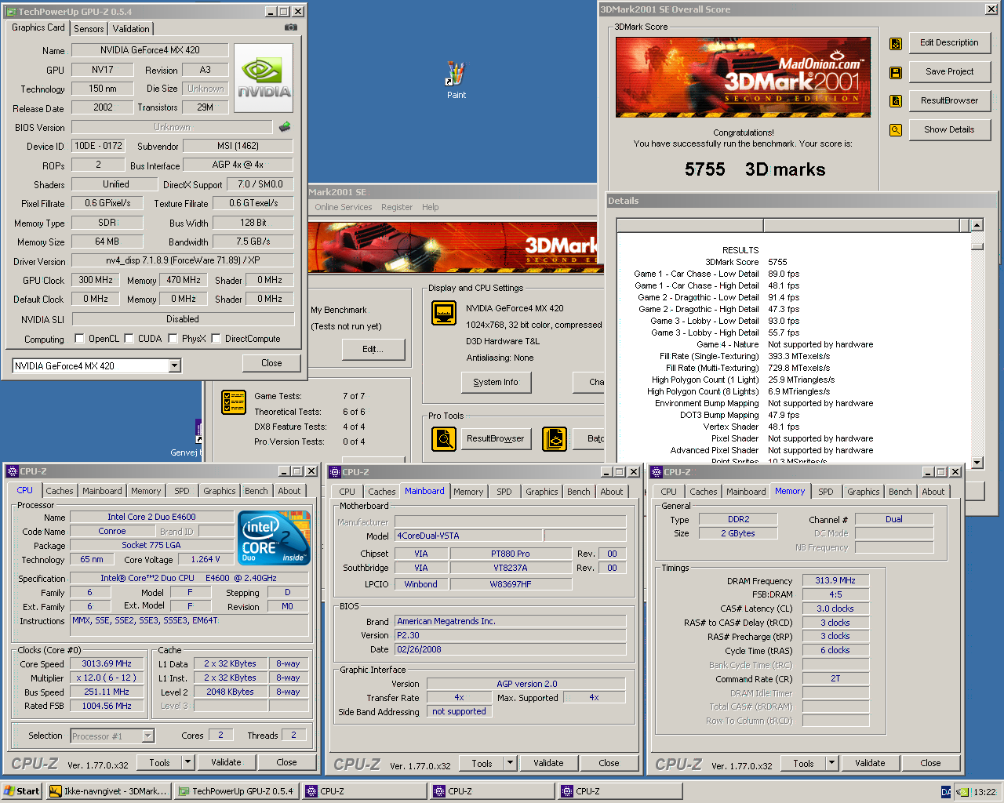Open the Paint desktop shortcut
This screenshot has width=1004, height=803.
[x=457, y=80]
